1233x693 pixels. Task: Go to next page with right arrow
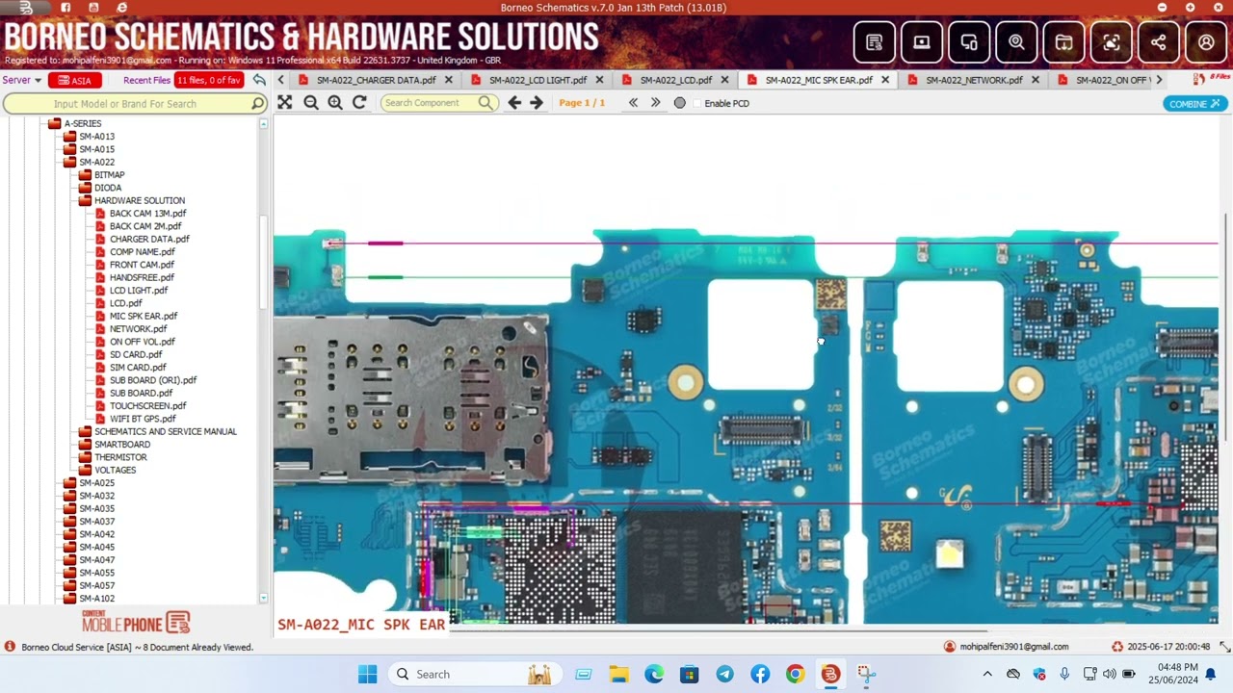(x=537, y=103)
